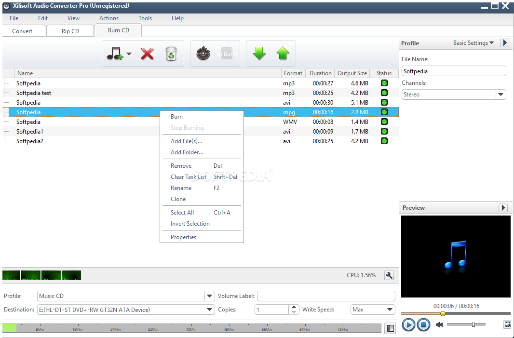
Task: Open the Destination drive dropdown
Action: point(209,310)
